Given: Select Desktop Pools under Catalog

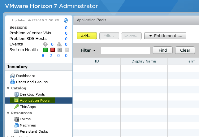Looking at the screenshot, I should point(32,94).
